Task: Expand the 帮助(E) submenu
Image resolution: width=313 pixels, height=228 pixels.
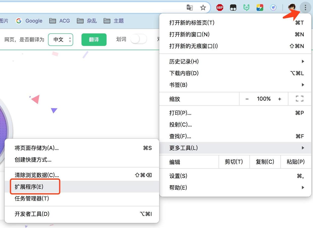Action: point(235,188)
